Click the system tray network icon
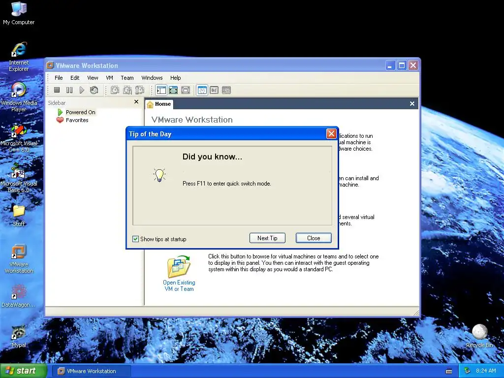This screenshot has height=378, width=504. (x=468, y=371)
